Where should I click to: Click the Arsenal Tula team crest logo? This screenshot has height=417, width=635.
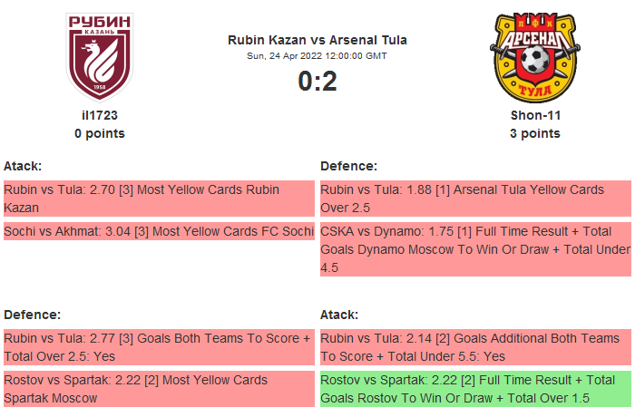pos(534,55)
